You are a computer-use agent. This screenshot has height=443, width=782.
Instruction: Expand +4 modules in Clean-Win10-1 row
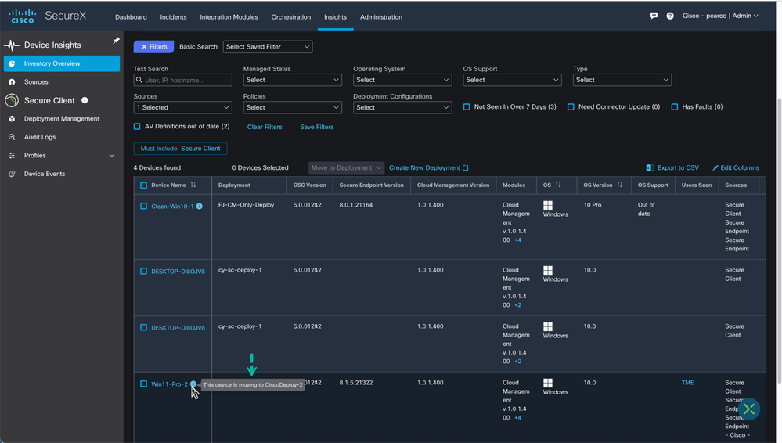point(517,240)
